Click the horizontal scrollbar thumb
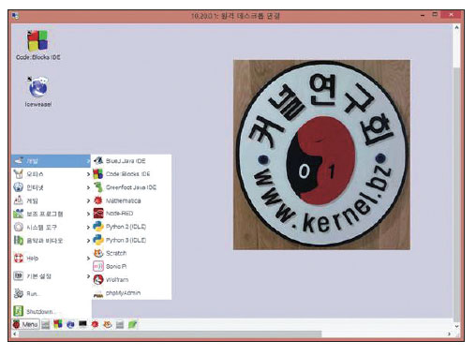This screenshot has width=476, height=356. [171, 334]
